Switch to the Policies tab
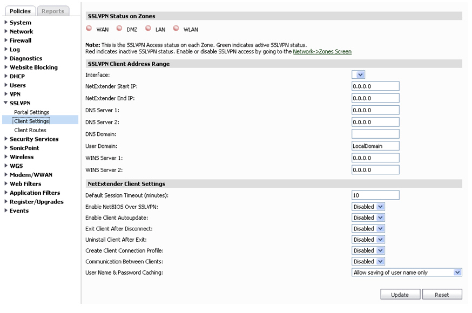This screenshot has width=472, height=313. point(20,11)
